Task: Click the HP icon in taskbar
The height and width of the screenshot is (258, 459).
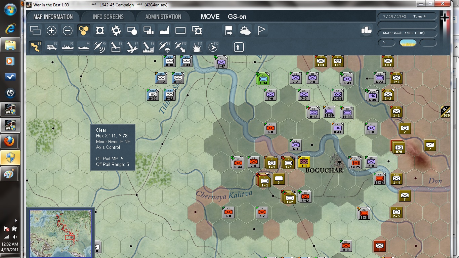Action: click(10, 93)
